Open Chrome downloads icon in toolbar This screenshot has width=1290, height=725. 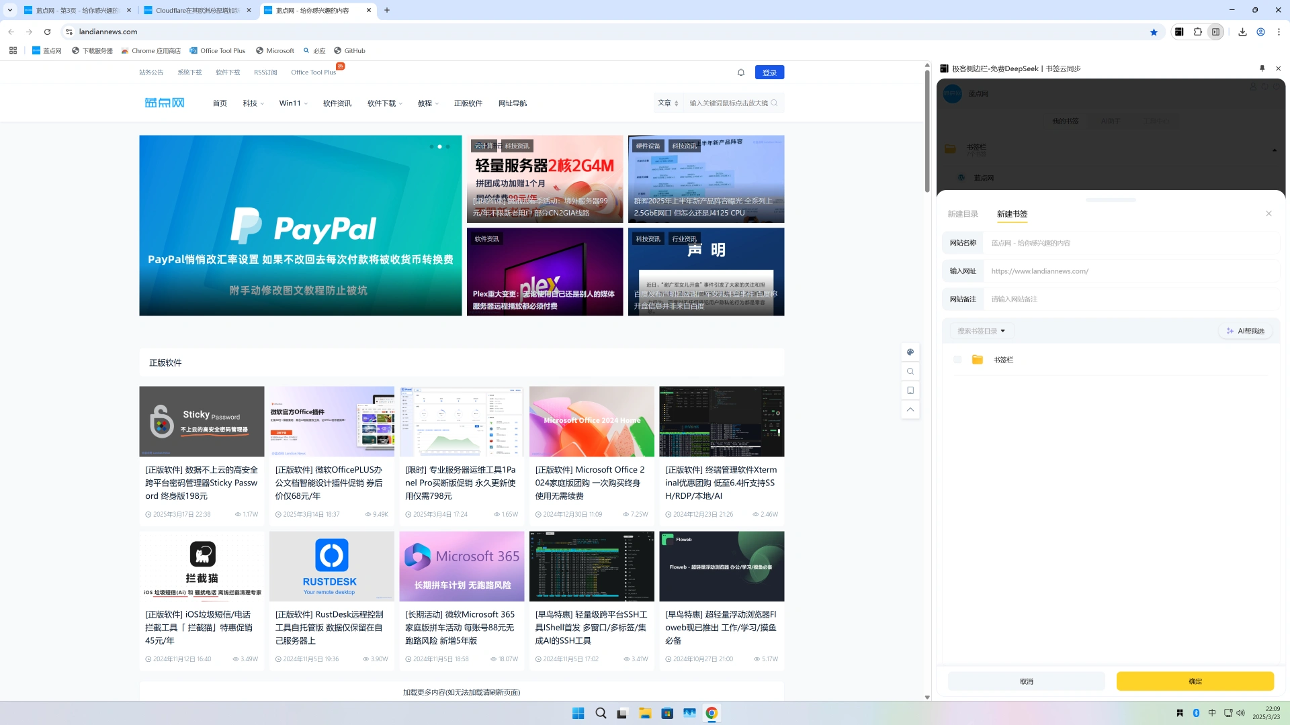click(1242, 32)
